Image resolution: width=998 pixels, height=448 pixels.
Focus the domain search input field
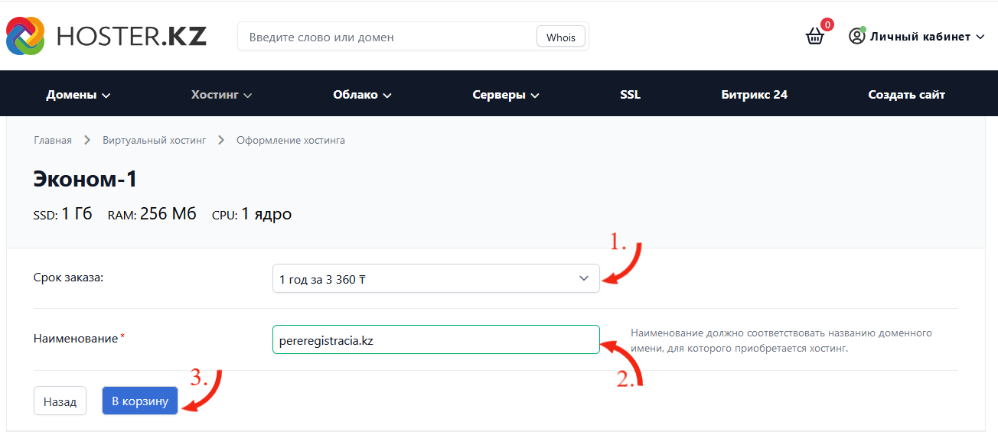tap(386, 37)
